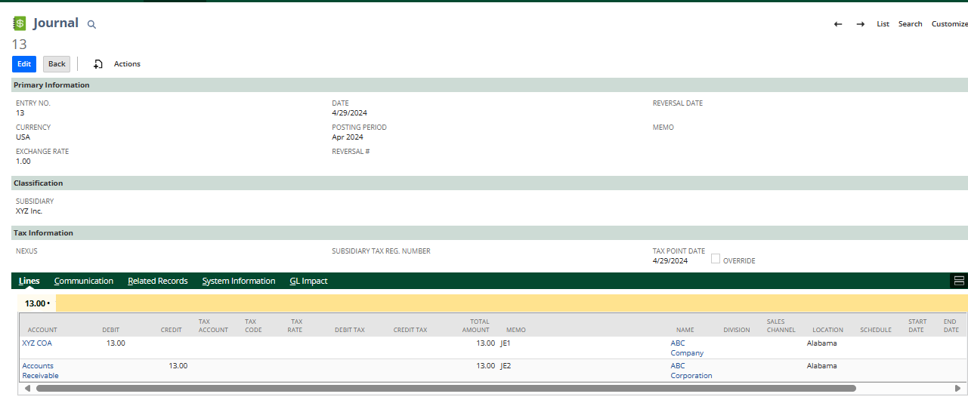
Task: Click the horizontal scrollbar in Lines table
Action: (446, 389)
